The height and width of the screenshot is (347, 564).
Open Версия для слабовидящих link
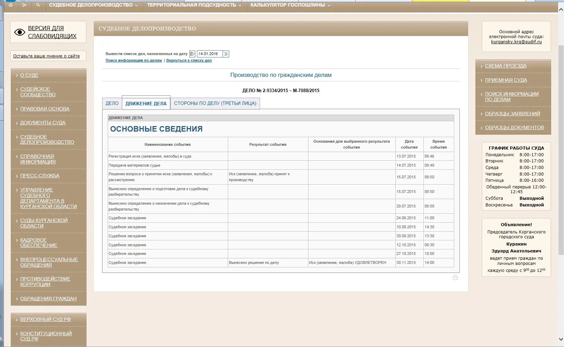pos(52,32)
